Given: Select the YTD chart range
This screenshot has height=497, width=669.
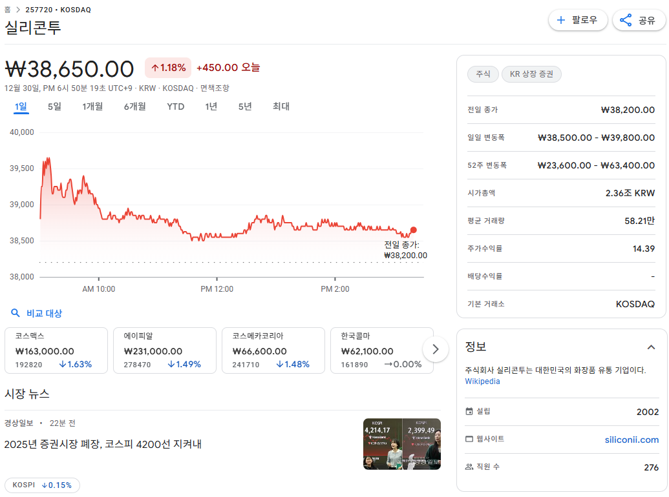Looking at the screenshot, I should (175, 107).
